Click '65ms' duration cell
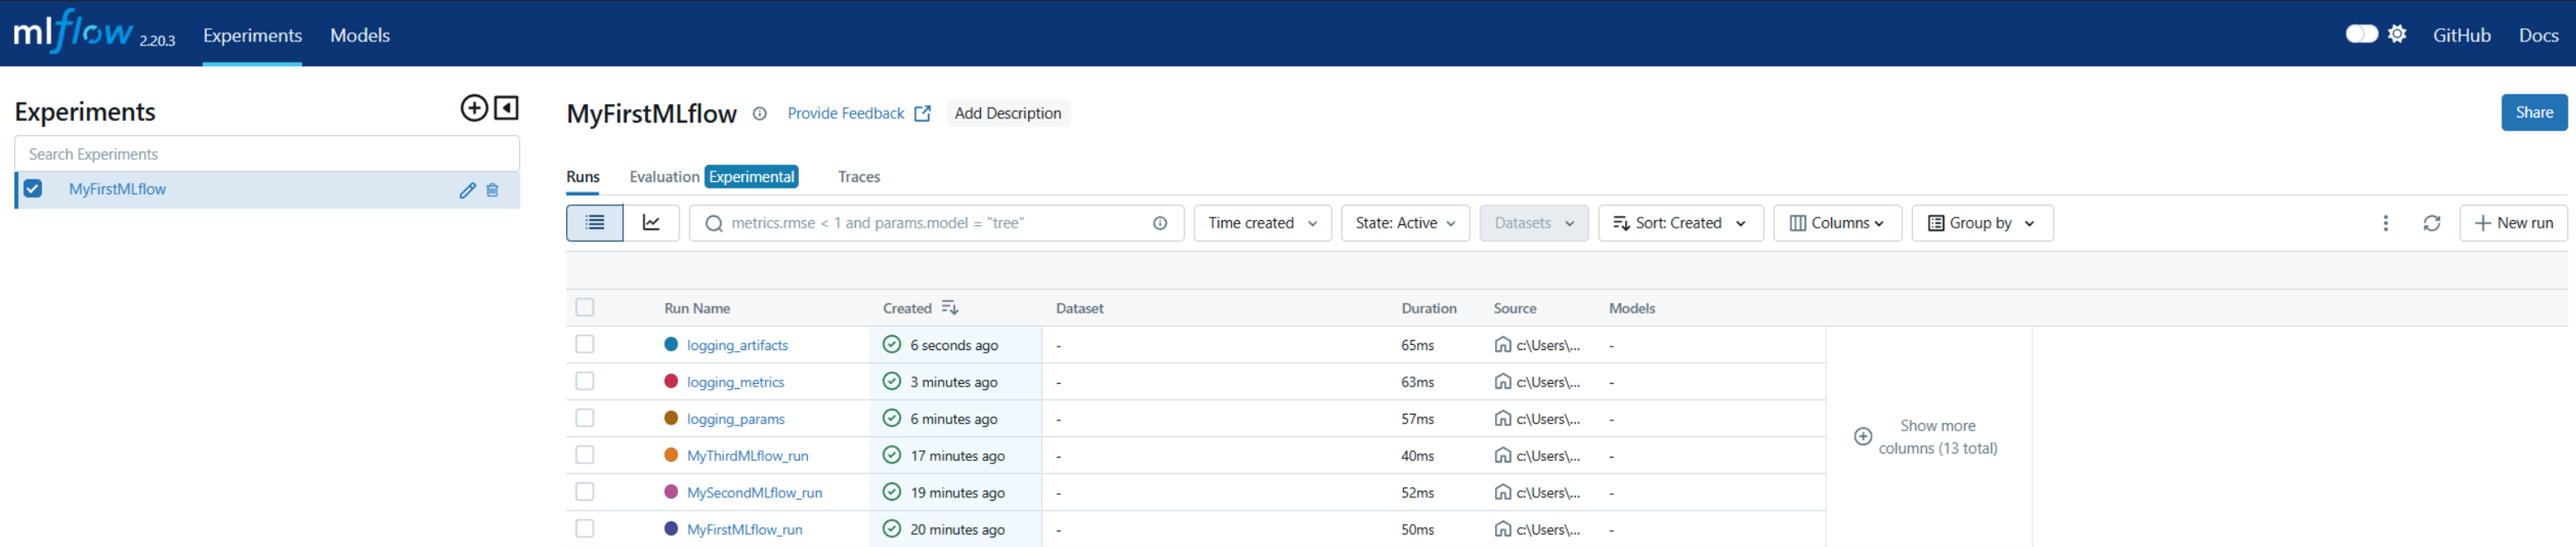2576x547 pixels. coord(1417,345)
